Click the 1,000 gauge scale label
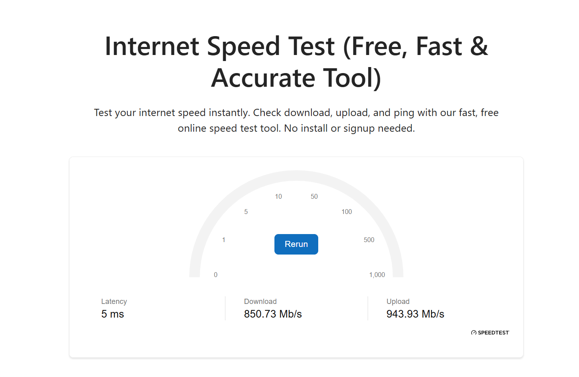The image size is (579, 377). point(377,275)
